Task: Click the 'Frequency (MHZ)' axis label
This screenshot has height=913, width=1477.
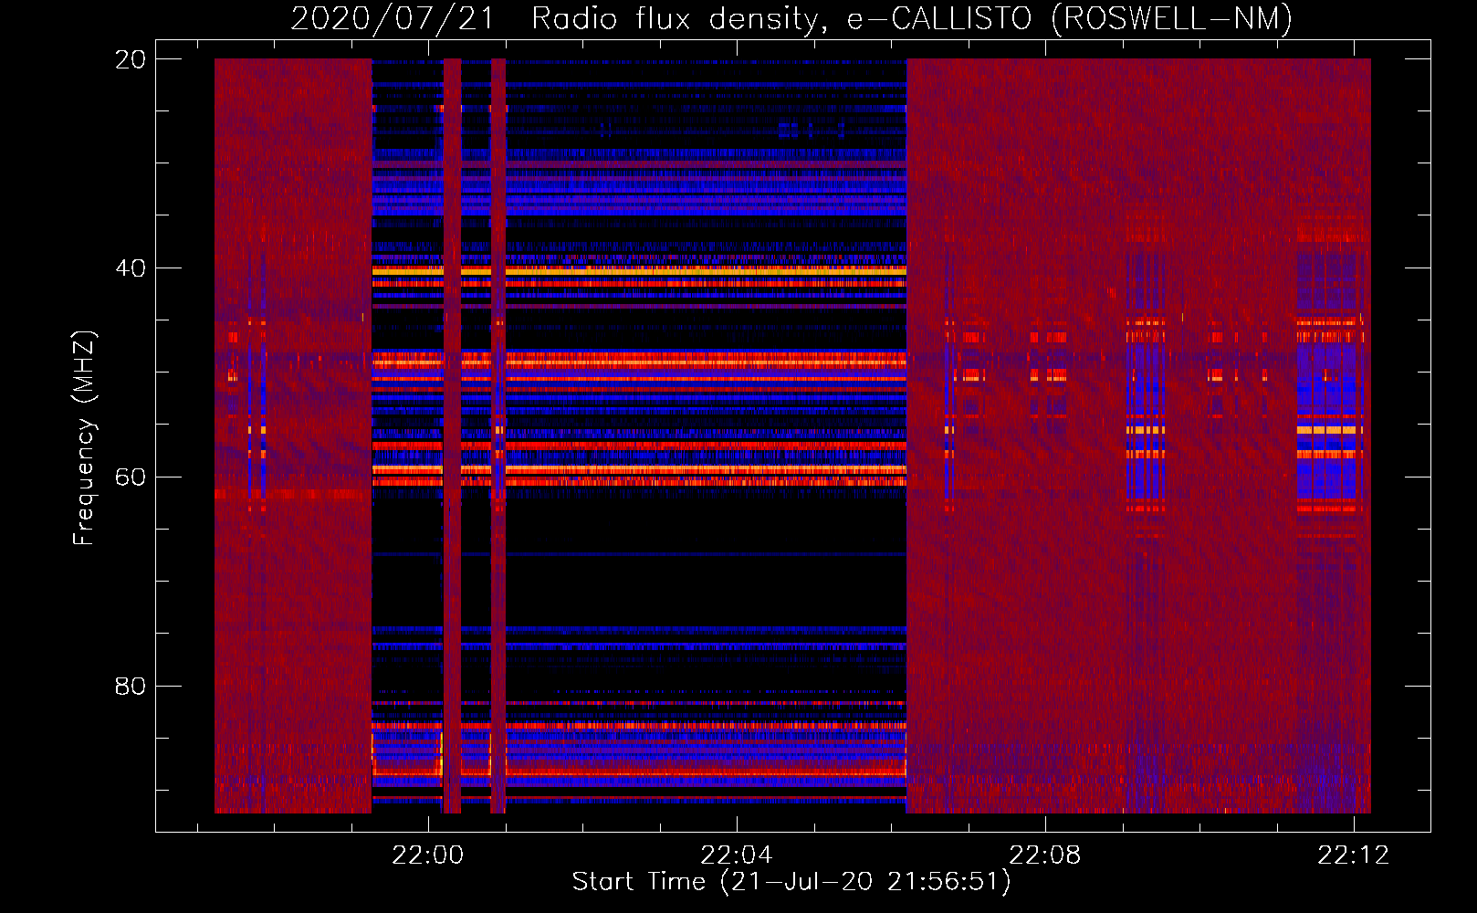Action: (x=84, y=438)
